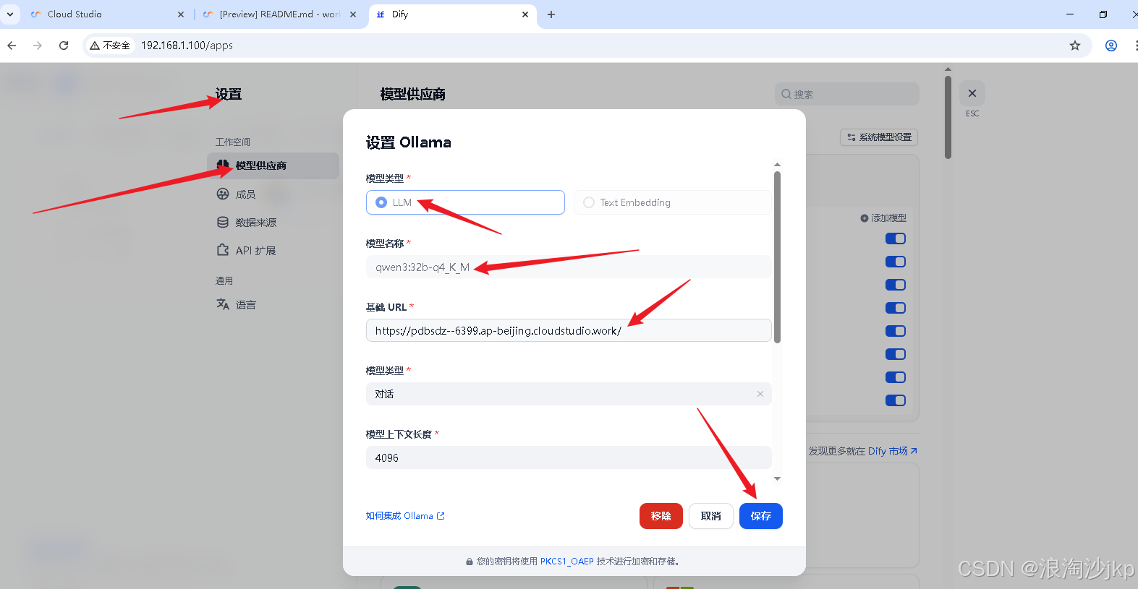Click 添加模型 add model
Image resolution: width=1138 pixels, height=589 pixels.
pyautogui.click(x=883, y=218)
